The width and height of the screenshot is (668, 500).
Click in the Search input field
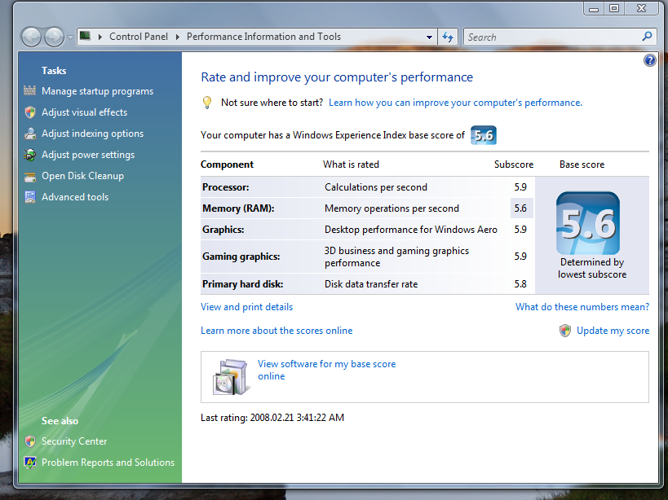point(551,37)
